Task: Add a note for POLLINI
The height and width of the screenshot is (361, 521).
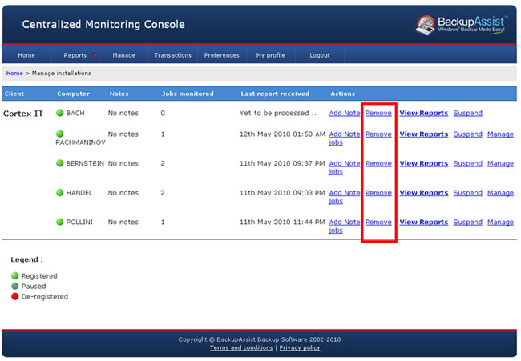Action: 345,222
